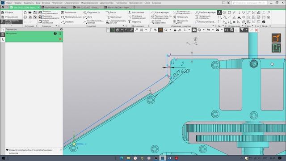Click Ребро жесткости rib tool
Image resolution: width=286 pixels, height=161 pixels.
click(46, 22)
